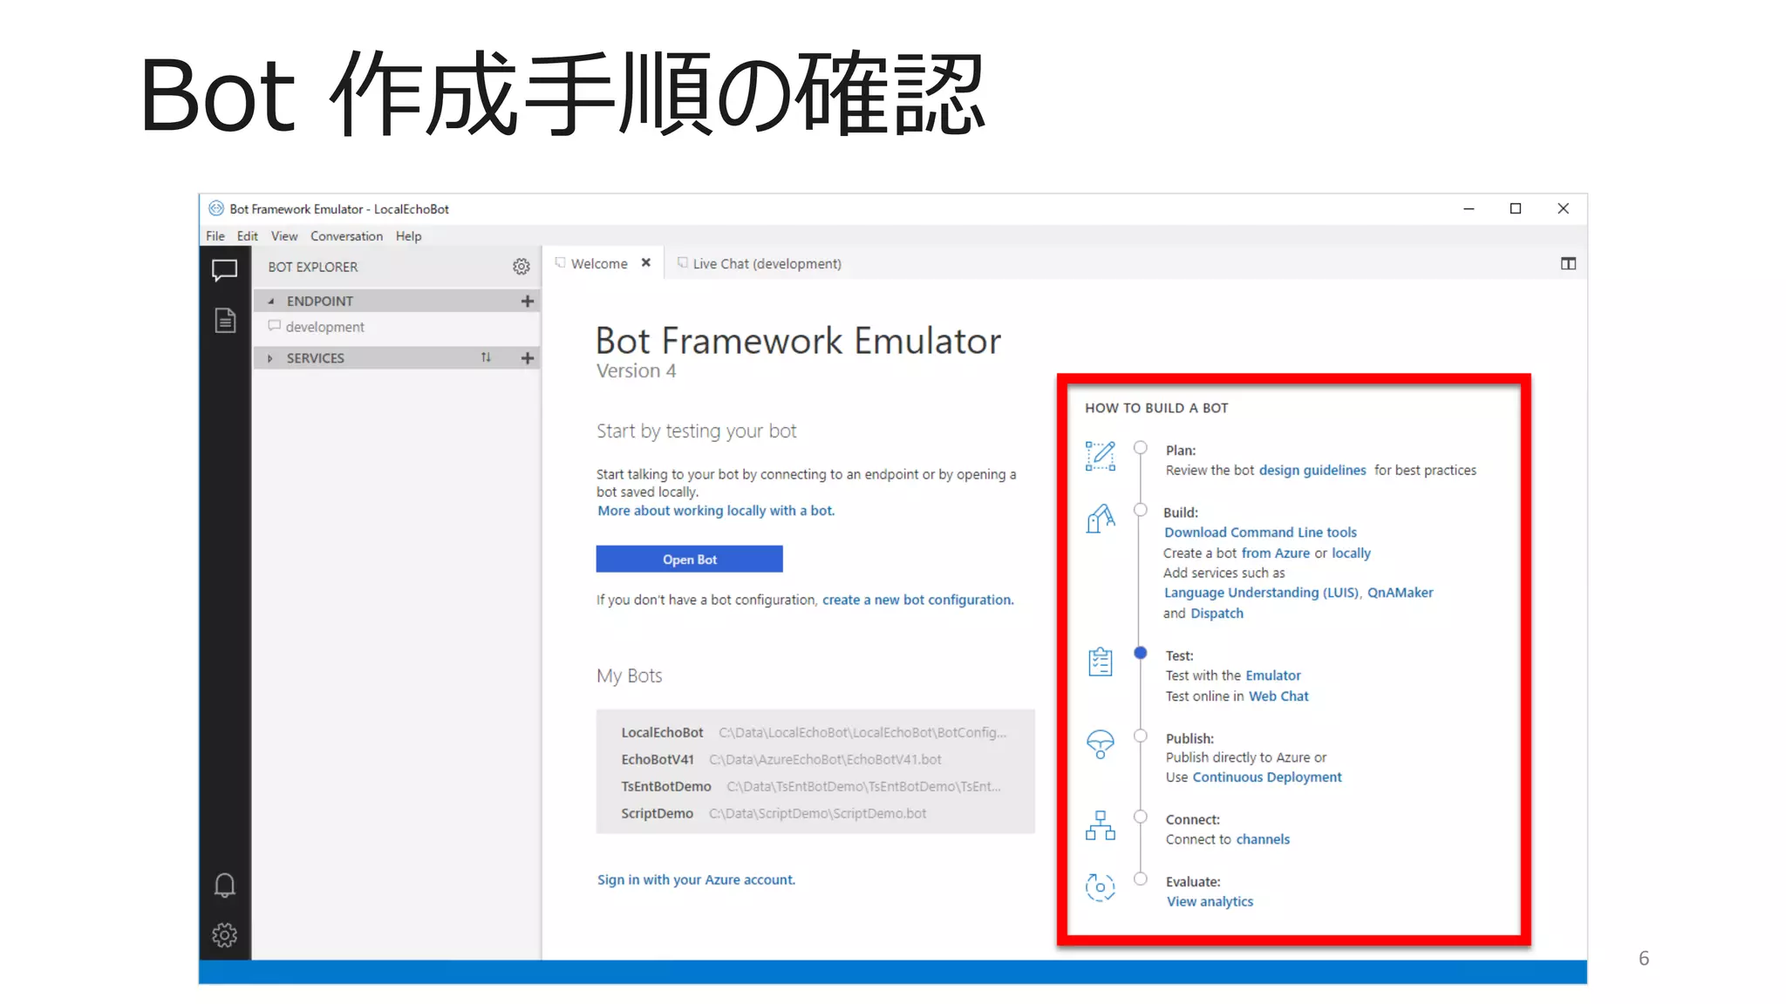Viewport: 1786px width, 1004px height.
Task: Click View analytics link
Action: (x=1210, y=902)
